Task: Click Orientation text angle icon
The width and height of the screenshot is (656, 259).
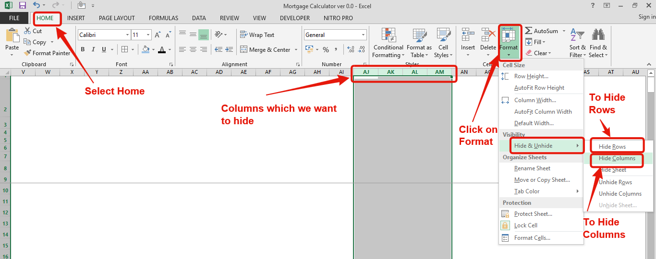Action: click(219, 35)
